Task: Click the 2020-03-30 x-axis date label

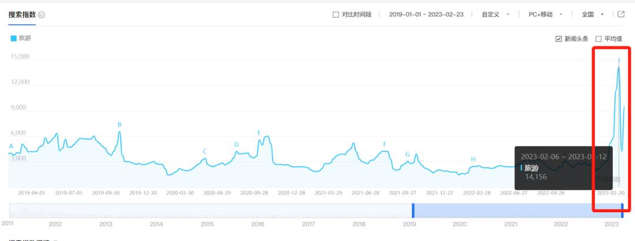Action: [181, 193]
